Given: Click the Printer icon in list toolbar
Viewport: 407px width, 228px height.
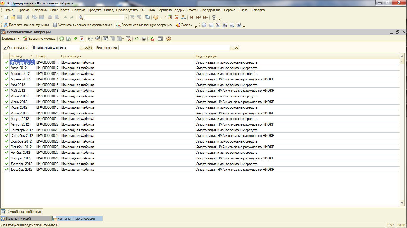Looking at the screenshot, I should [144, 39].
